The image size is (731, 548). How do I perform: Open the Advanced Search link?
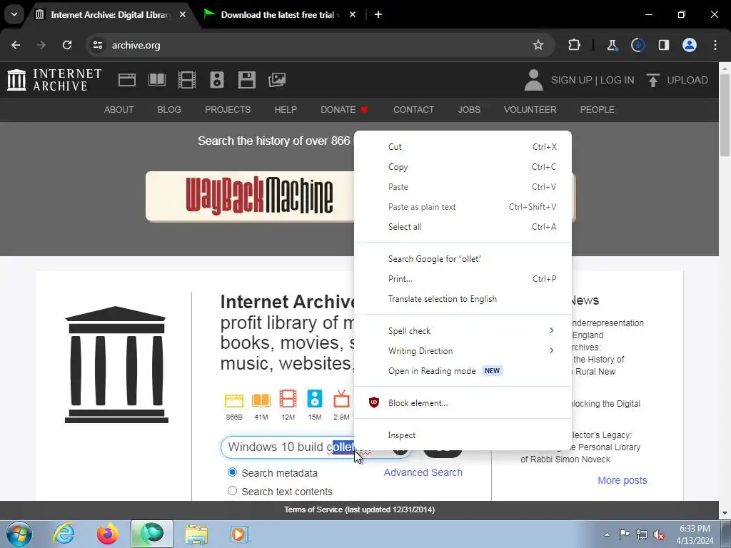423,472
